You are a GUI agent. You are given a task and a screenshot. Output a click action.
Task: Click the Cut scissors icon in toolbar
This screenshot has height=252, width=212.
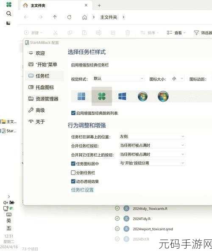pyautogui.click(x=56, y=33)
